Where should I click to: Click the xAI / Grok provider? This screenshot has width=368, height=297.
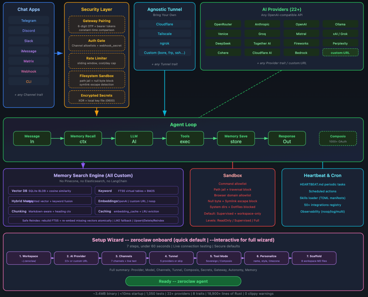340,34
